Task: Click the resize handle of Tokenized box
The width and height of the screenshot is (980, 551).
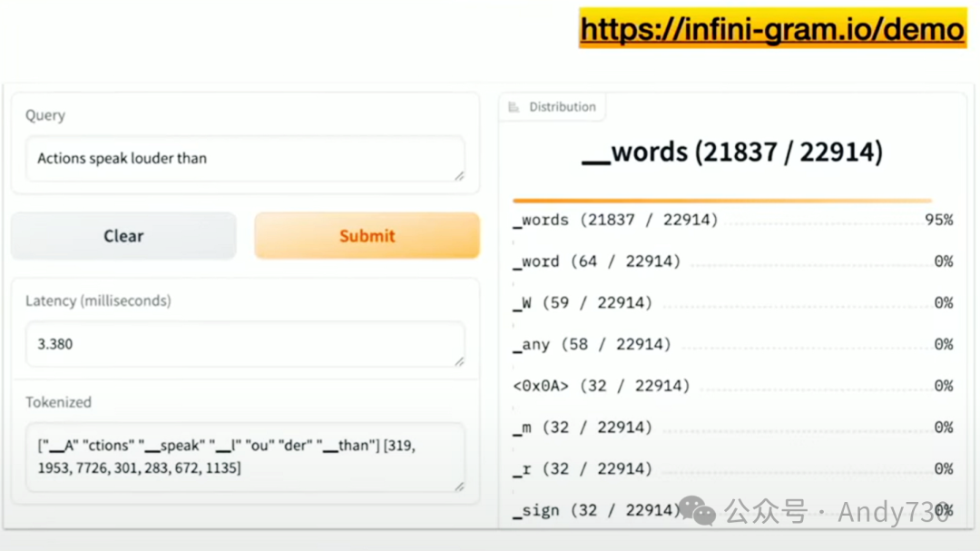Action: 459,487
